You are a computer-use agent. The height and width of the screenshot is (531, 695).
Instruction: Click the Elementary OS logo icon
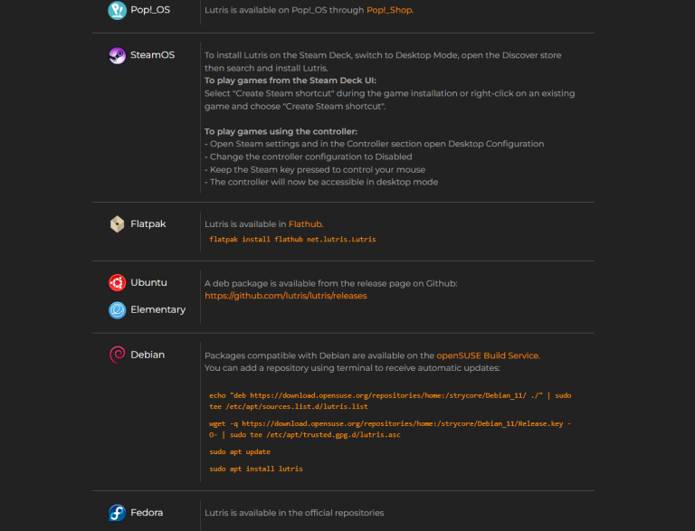tap(117, 310)
